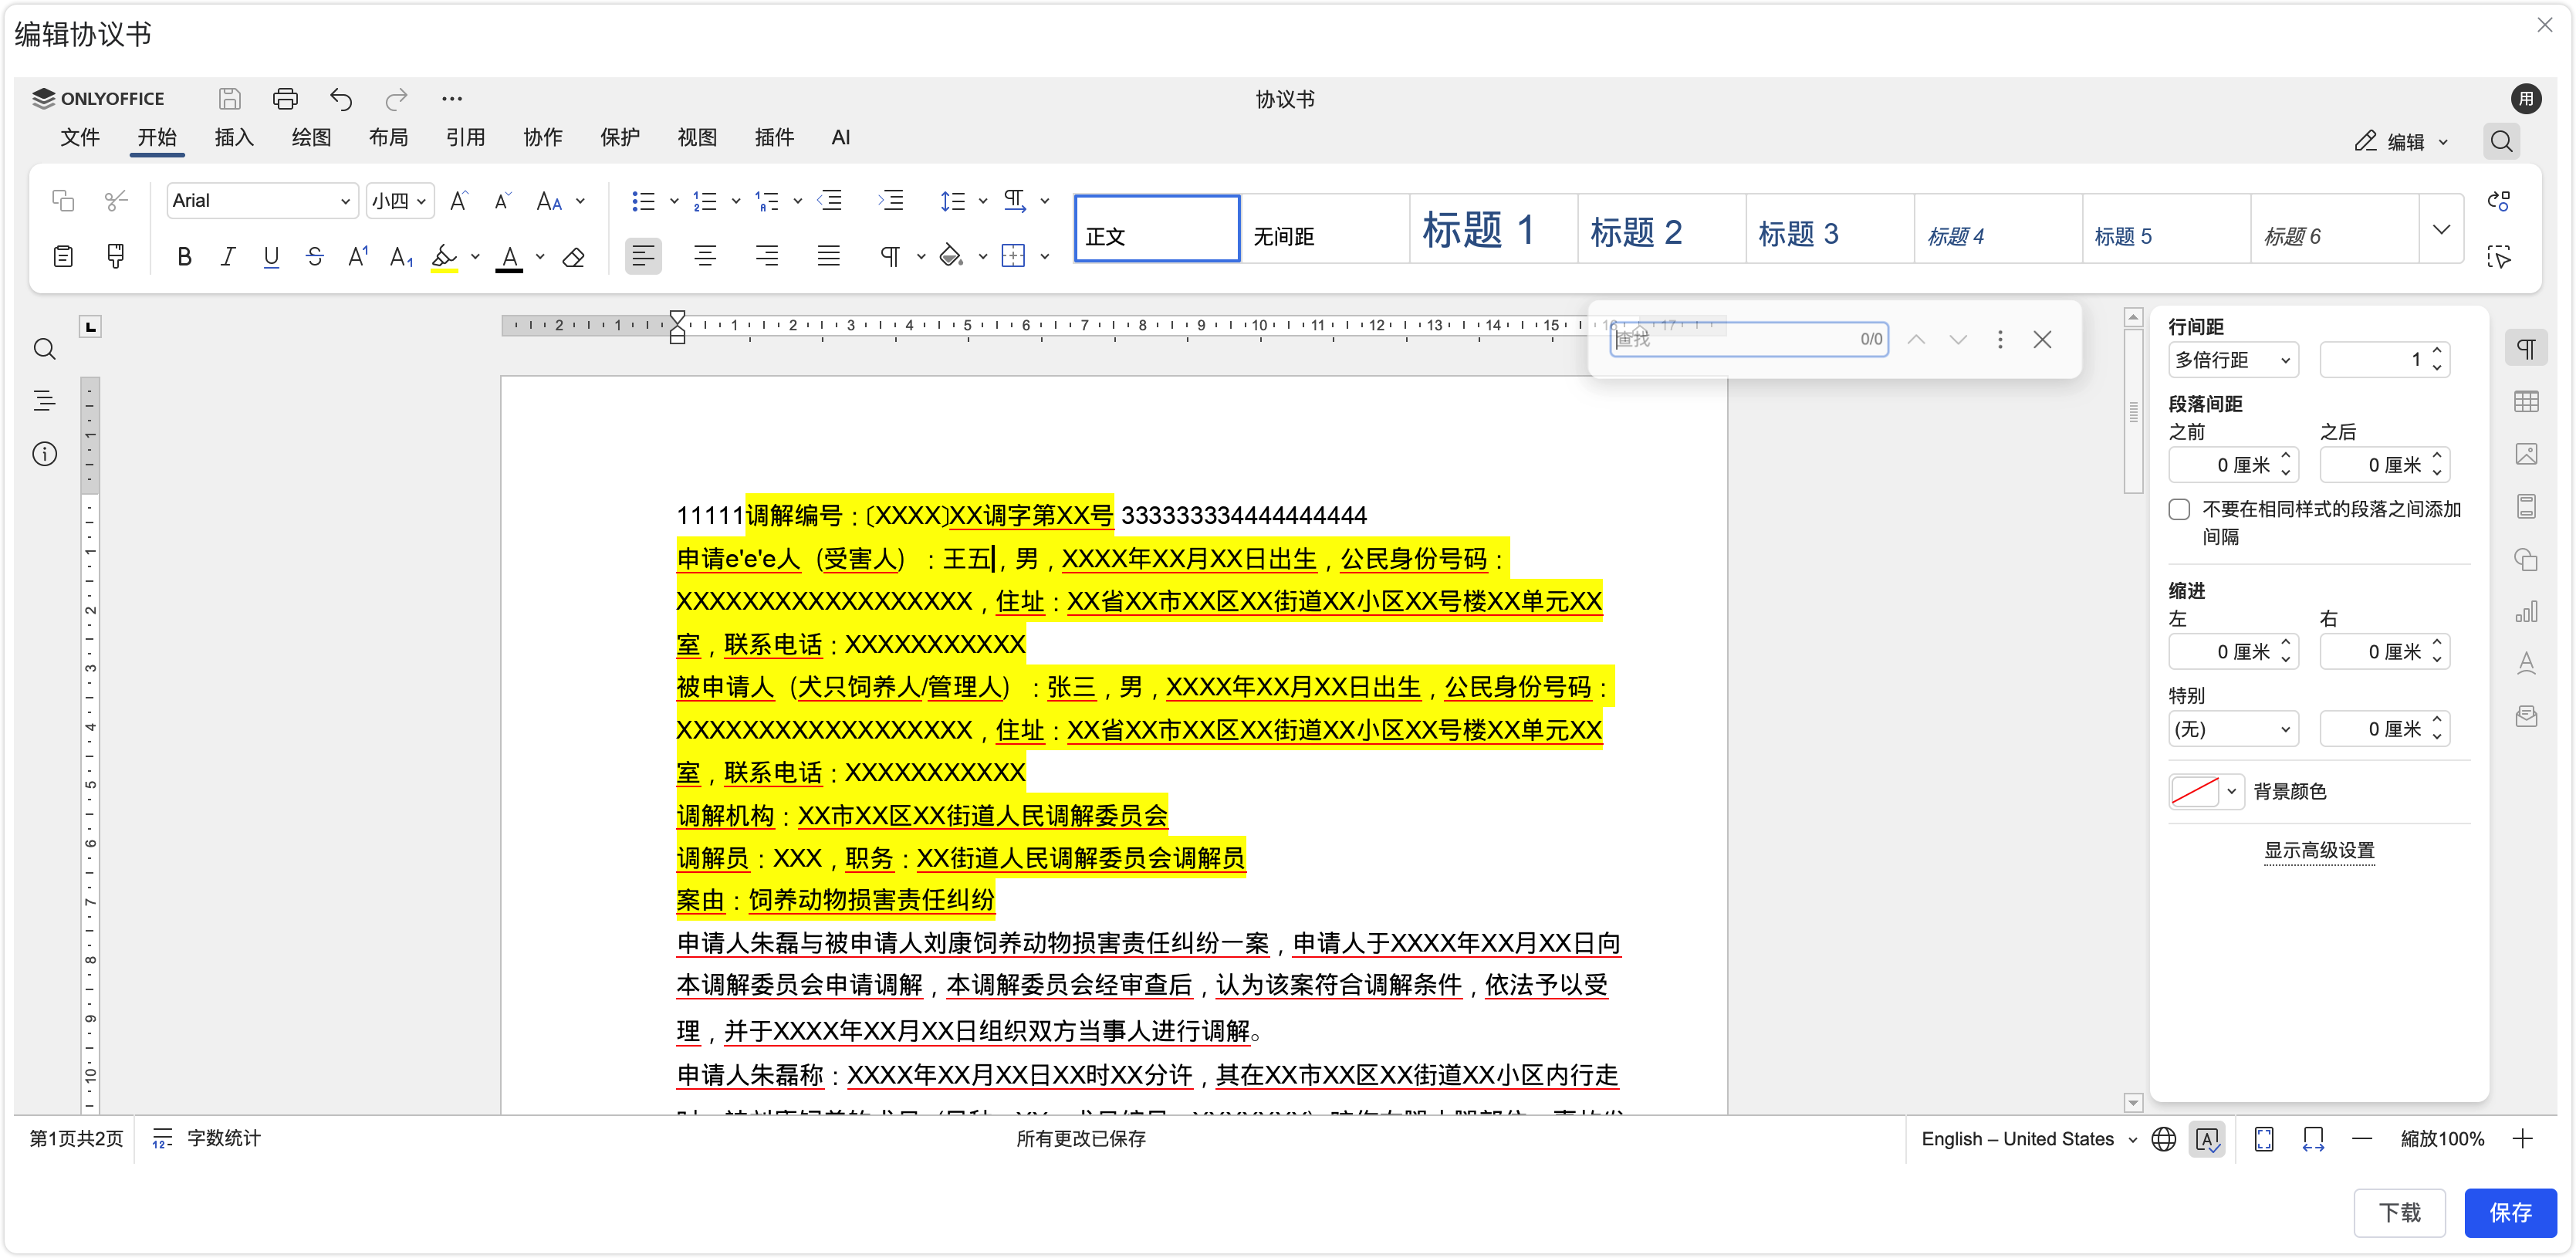Click the Undo arrow icon
The height and width of the screenshot is (1258, 2576).
coord(341,98)
